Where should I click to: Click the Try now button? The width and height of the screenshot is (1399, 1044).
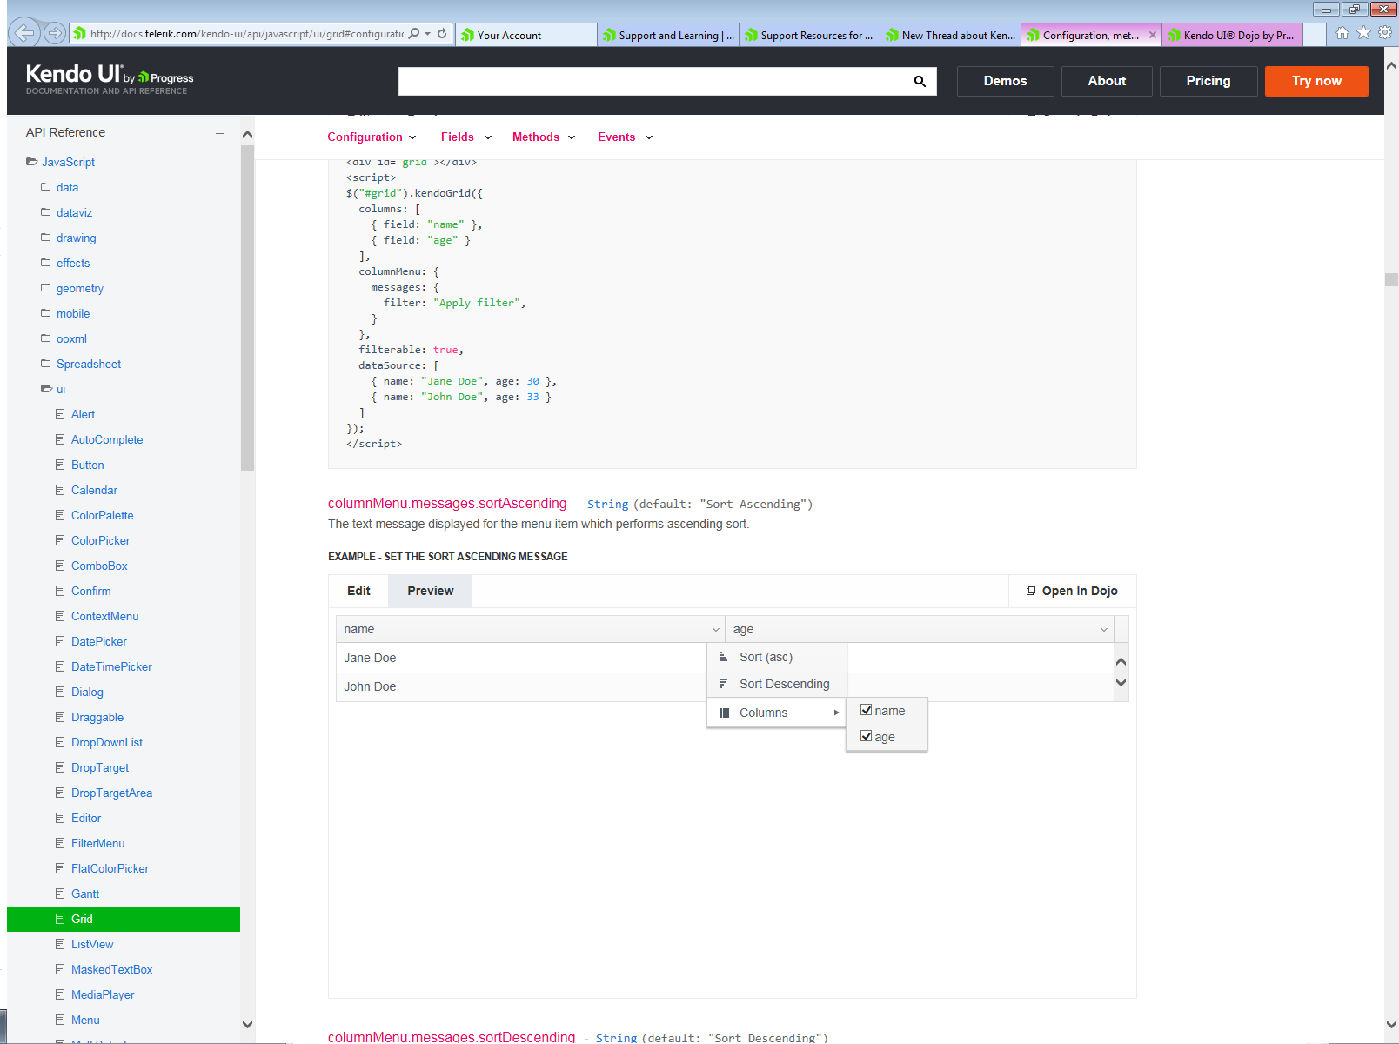pos(1316,81)
